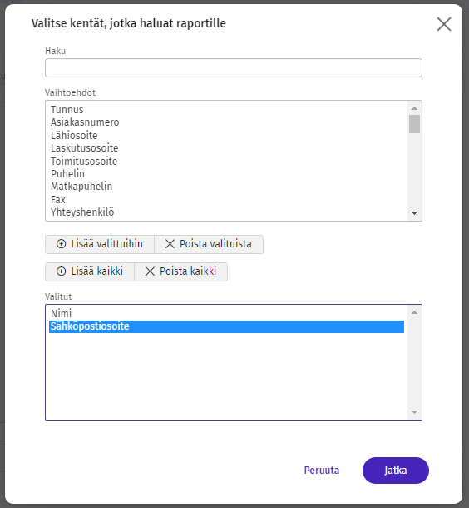Click the down arrow of Valitut scrollbar
Screen dimensions: 469x508
coord(414,412)
